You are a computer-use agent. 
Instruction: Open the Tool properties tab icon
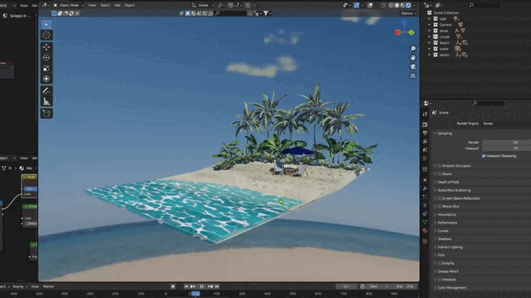[x=425, y=114]
